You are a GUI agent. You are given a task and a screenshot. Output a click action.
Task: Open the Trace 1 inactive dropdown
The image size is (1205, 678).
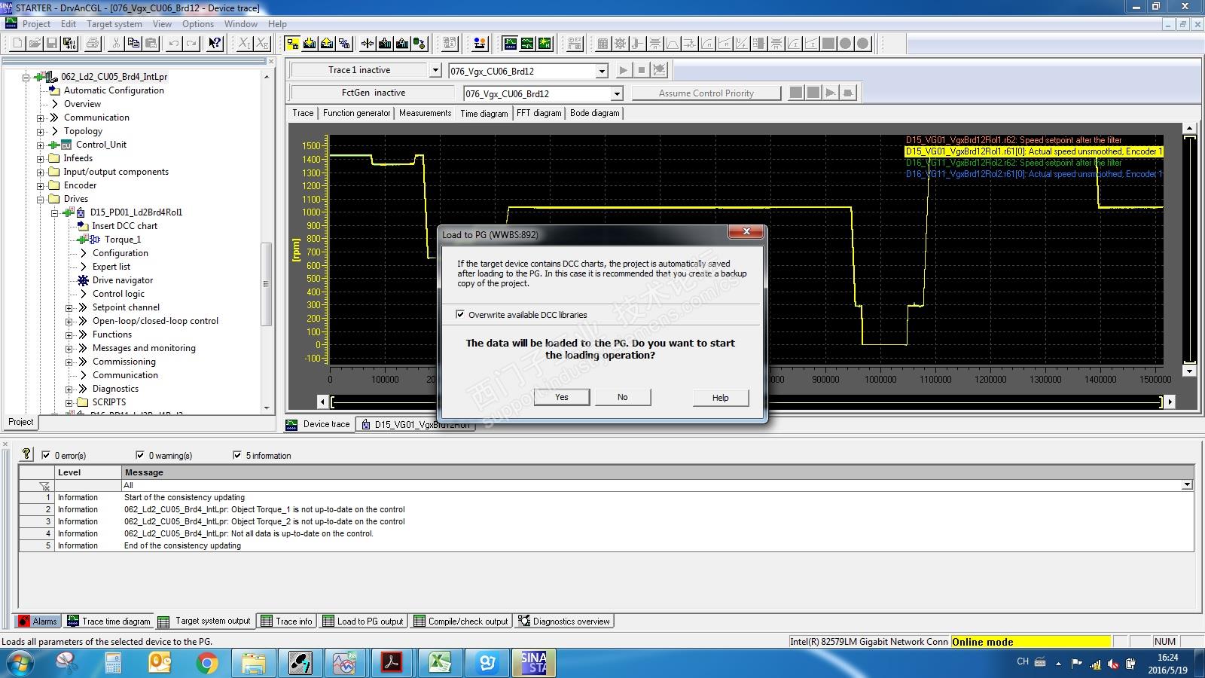[x=435, y=70]
